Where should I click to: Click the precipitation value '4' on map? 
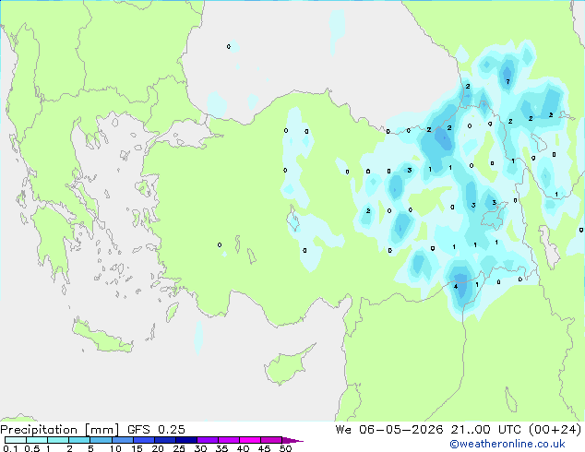coord(456,286)
